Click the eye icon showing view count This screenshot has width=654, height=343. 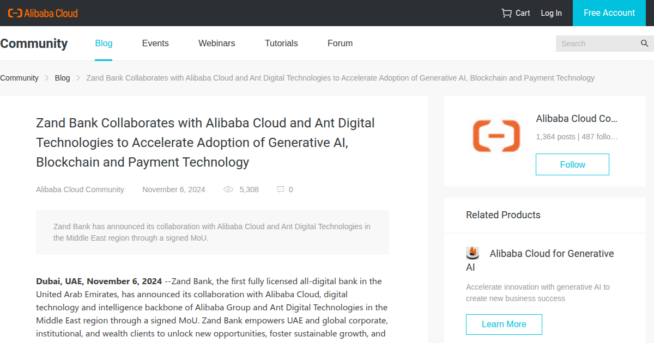coord(228,189)
